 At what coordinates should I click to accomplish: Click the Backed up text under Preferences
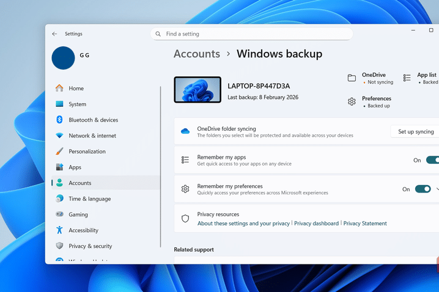378,106
